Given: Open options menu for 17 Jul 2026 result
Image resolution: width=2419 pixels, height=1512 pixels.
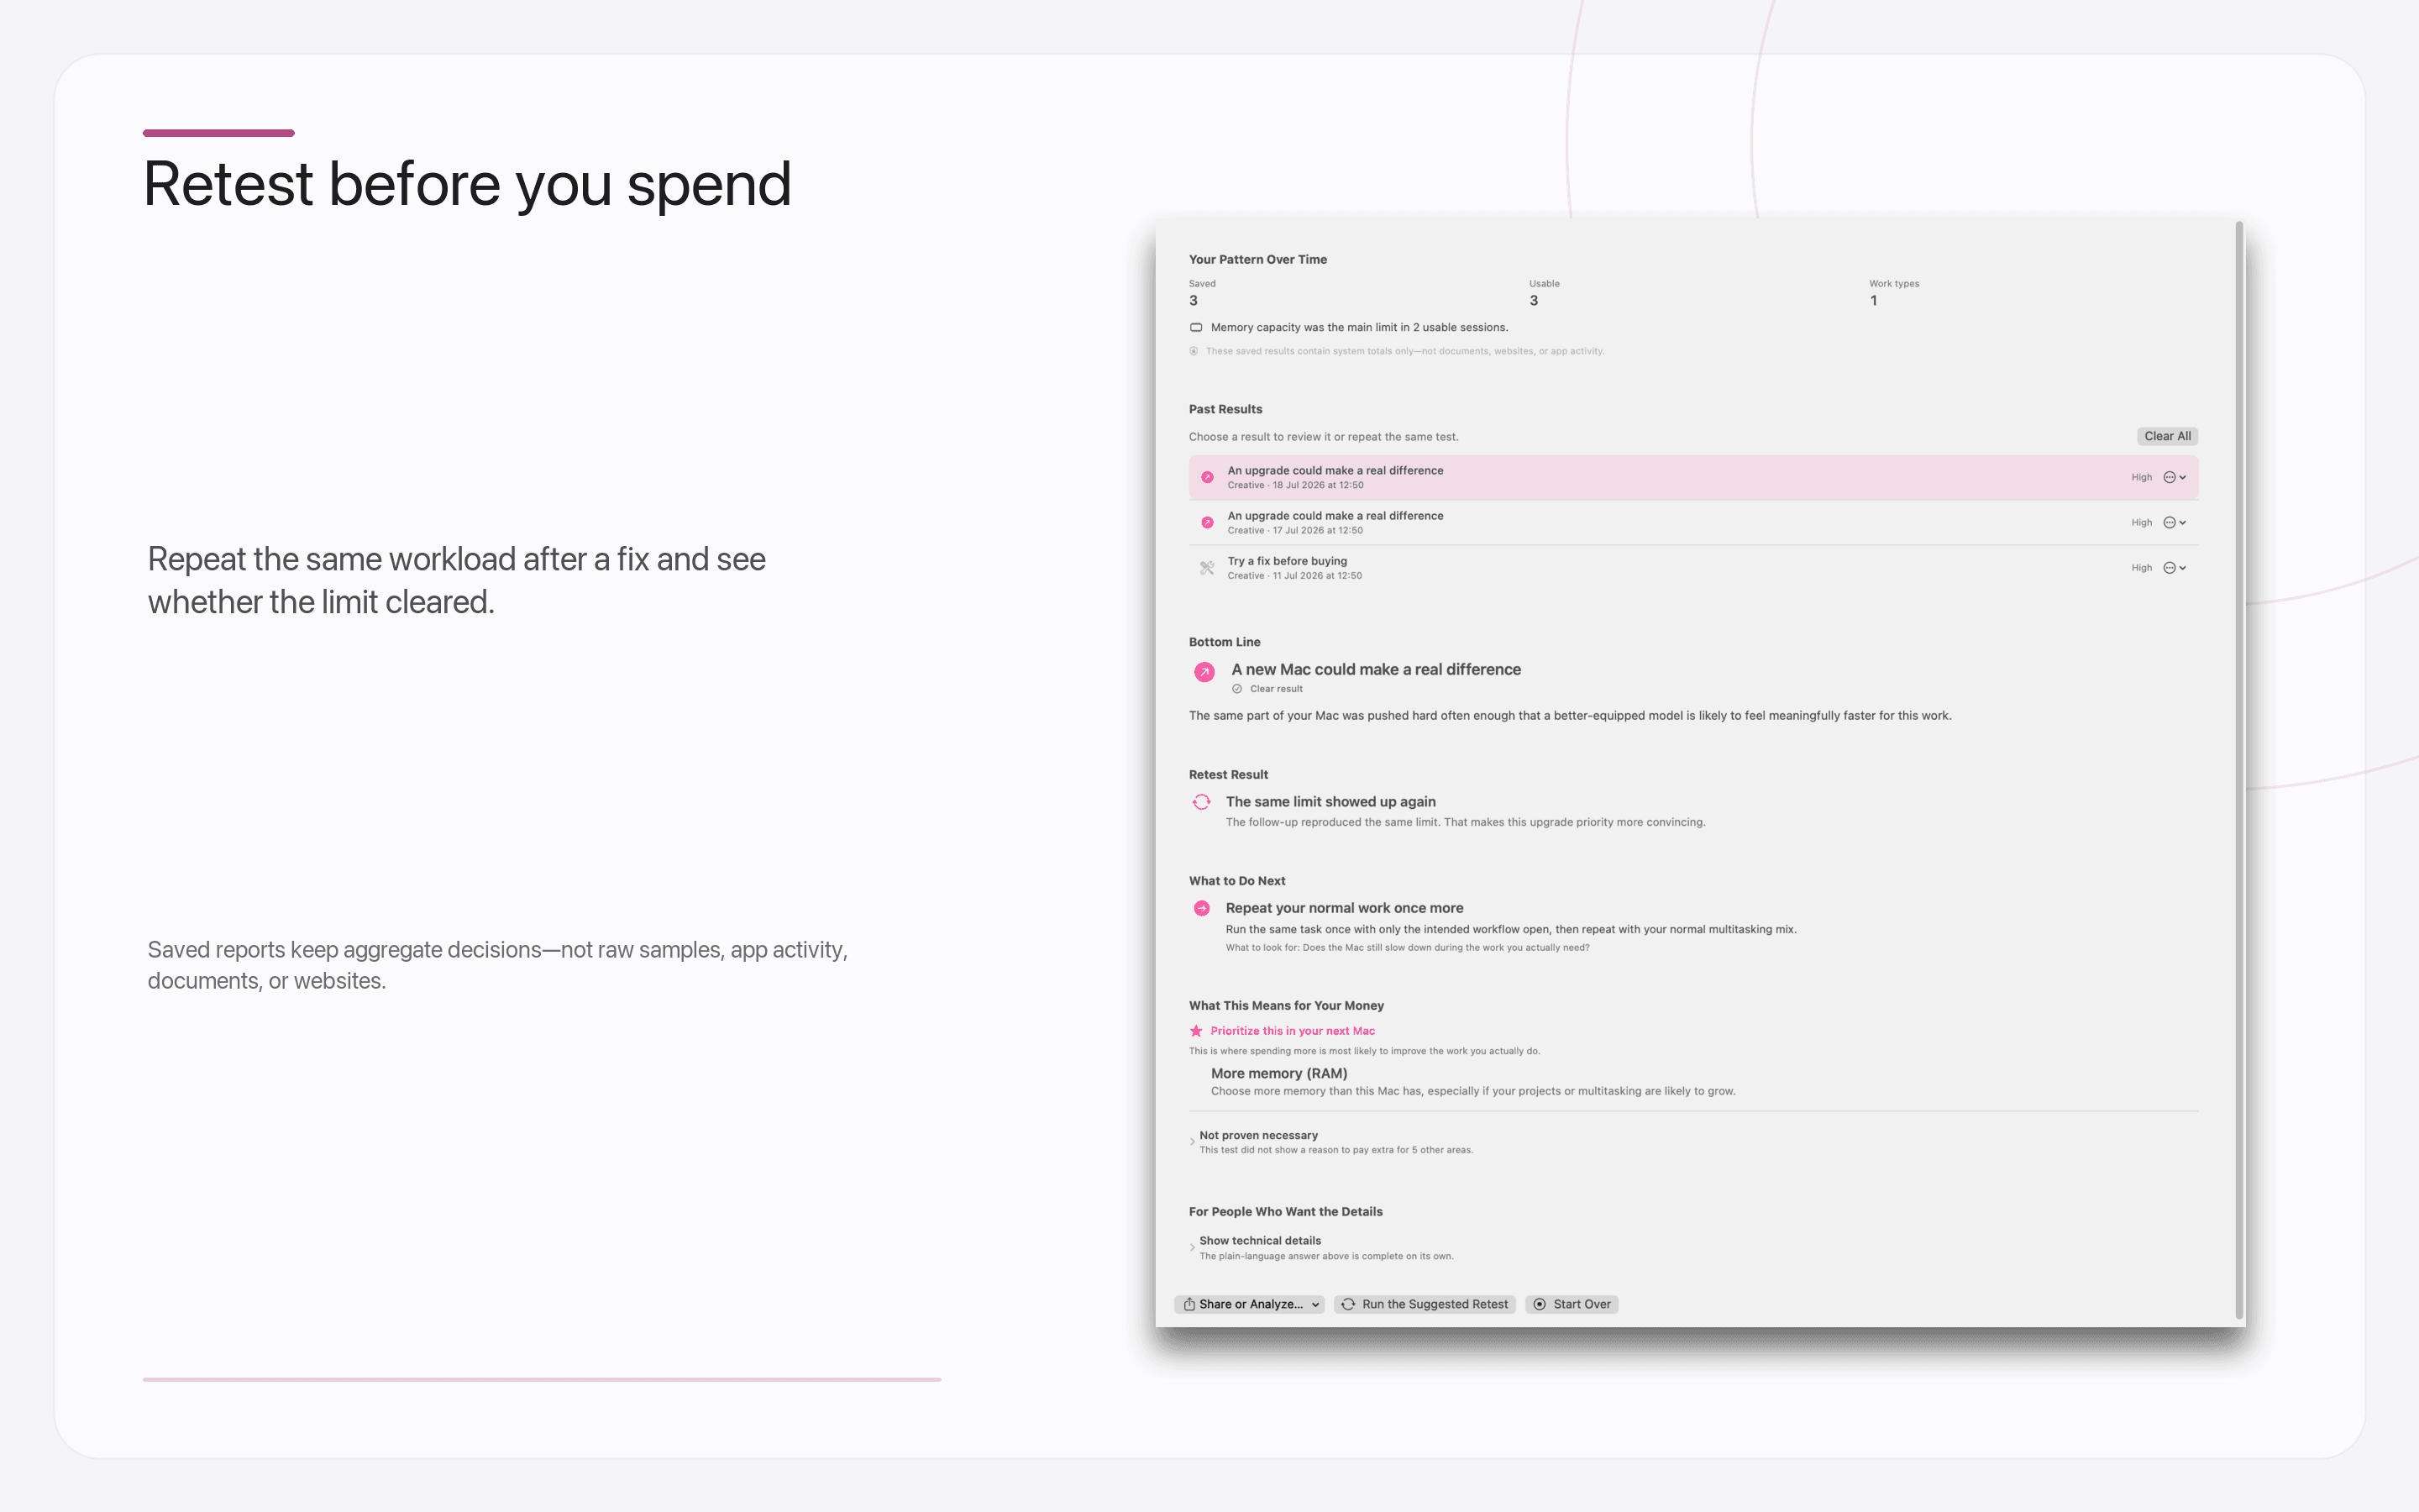Looking at the screenshot, I should click(x=2174, y=522).
